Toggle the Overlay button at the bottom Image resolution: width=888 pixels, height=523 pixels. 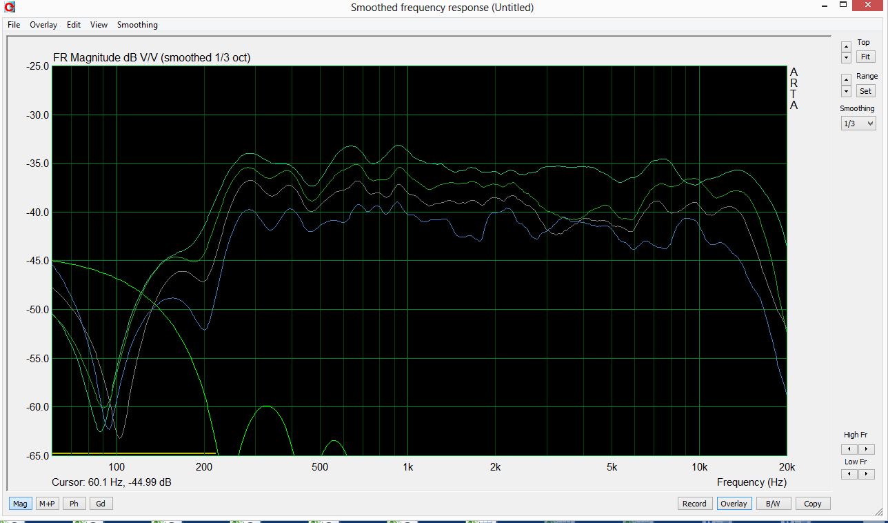(x=734, y=504)
